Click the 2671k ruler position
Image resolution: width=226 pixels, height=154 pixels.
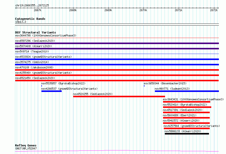click(179, 10)
